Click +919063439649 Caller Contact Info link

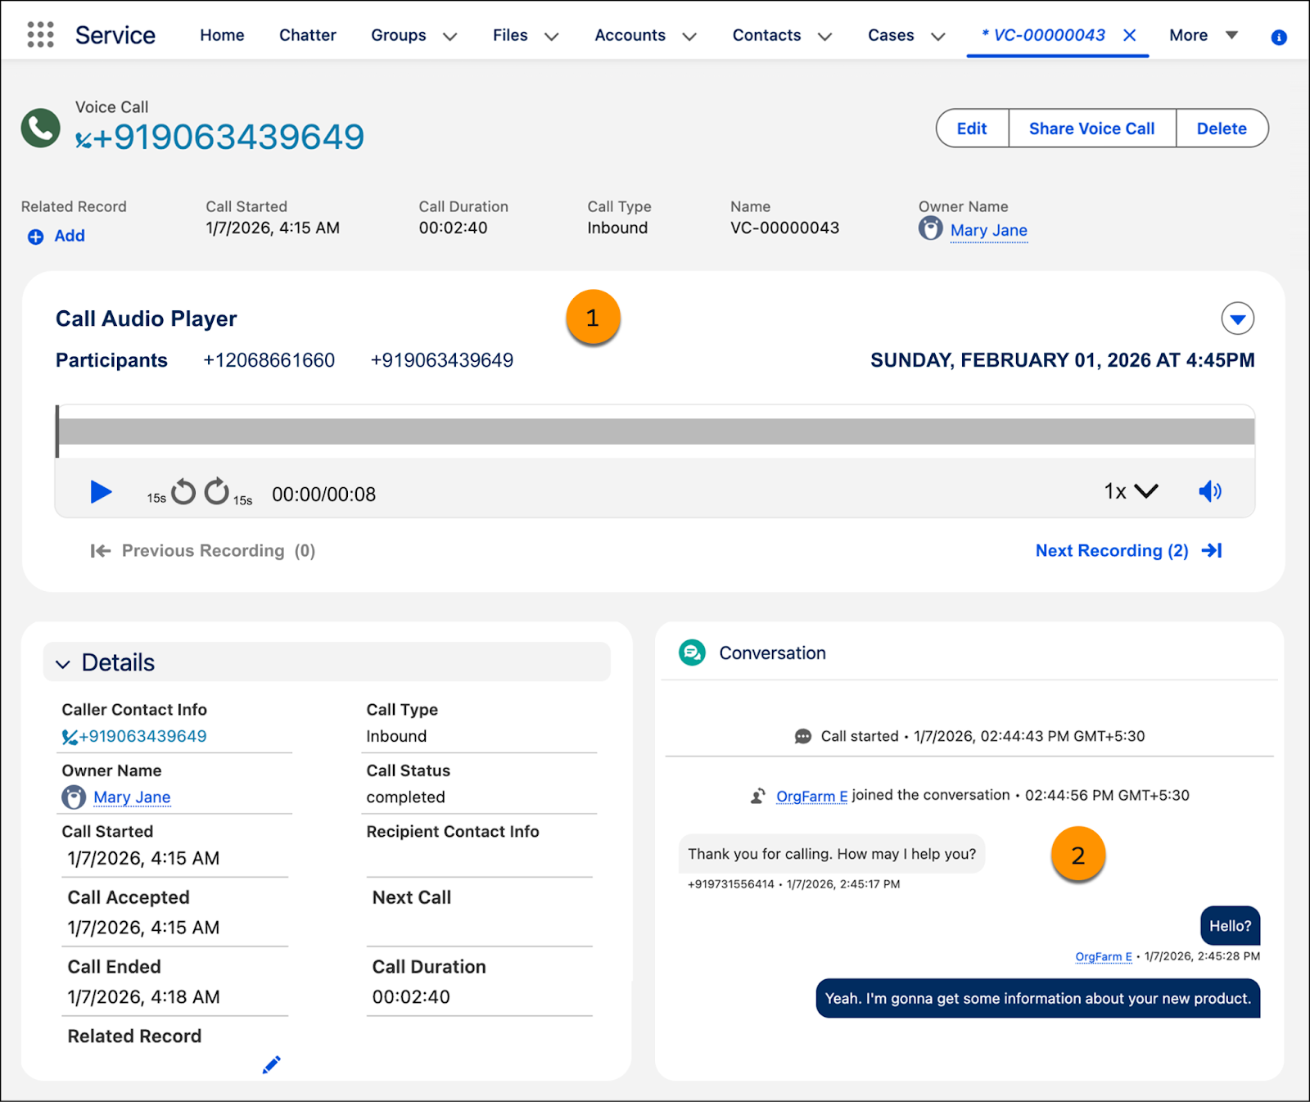[143, 736]
